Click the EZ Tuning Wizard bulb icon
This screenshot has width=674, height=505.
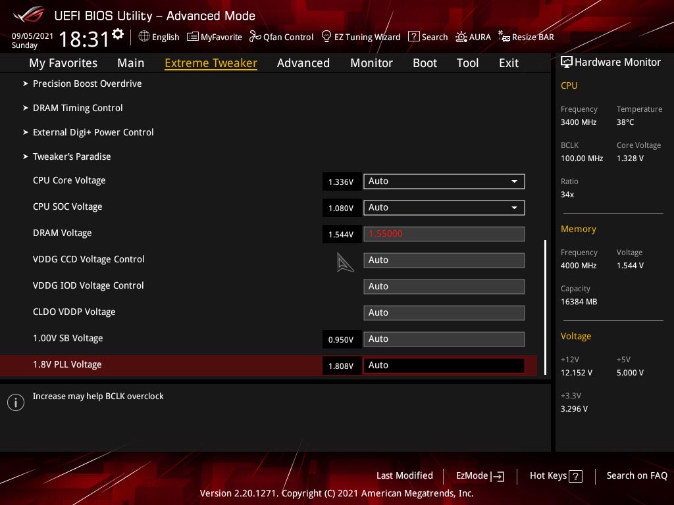point(326,36)
